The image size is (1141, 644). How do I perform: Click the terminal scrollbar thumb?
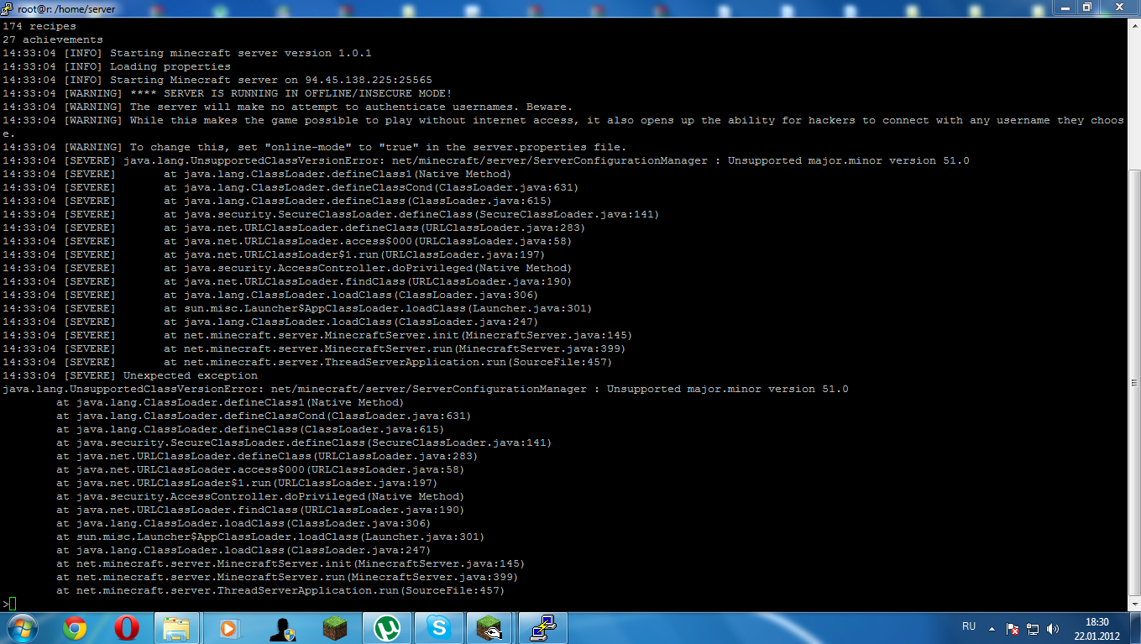pos(1133,381)
